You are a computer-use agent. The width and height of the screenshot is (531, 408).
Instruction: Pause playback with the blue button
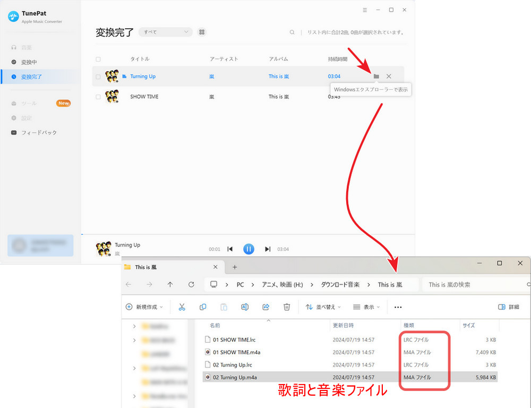[x=249, y=249]
